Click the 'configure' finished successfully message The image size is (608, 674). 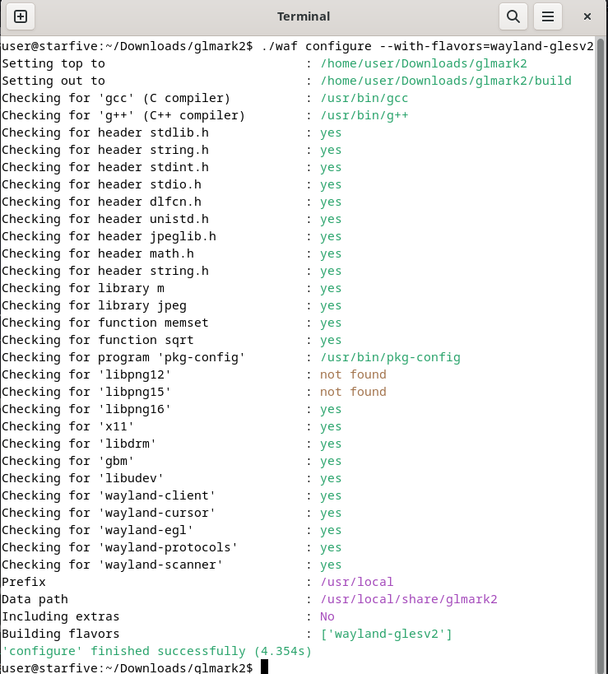(x=156, y=651)
